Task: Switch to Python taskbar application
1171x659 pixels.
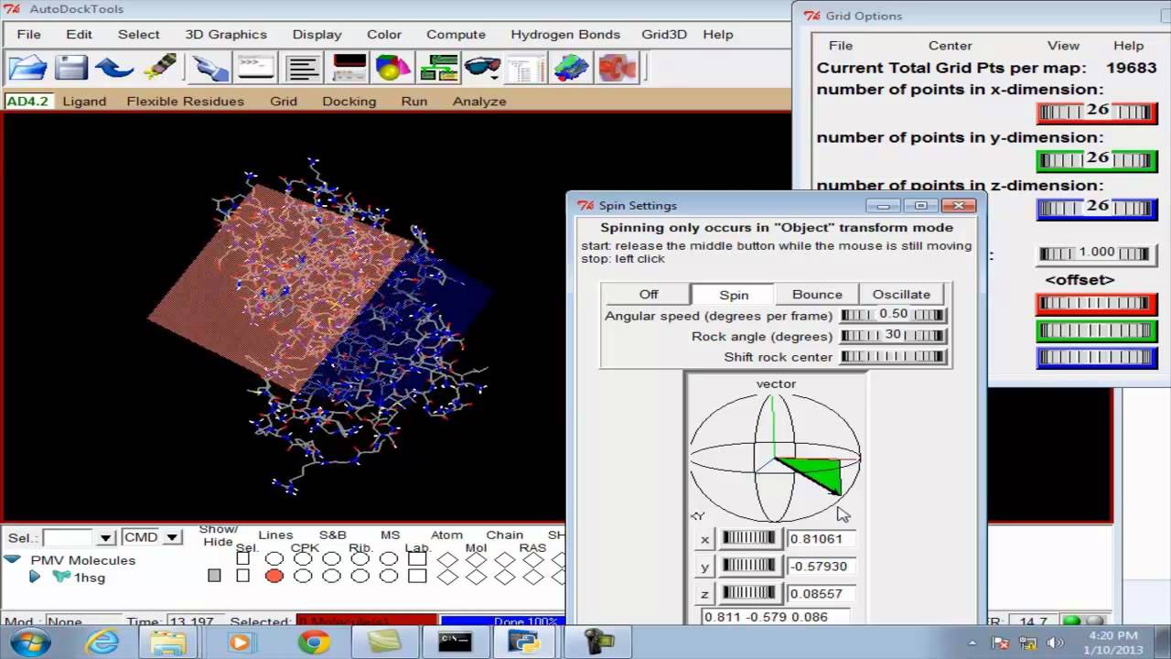Action: pyautogui.click(x=525, y=643)
